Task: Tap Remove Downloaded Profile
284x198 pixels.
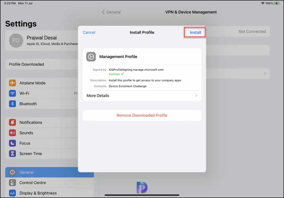Action: tap(142, 115)
